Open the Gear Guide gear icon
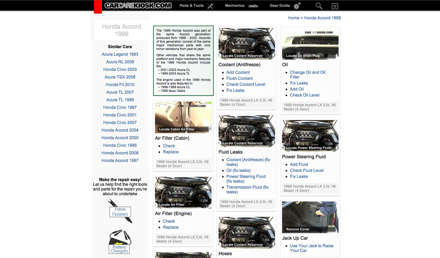 pos(296,6)
